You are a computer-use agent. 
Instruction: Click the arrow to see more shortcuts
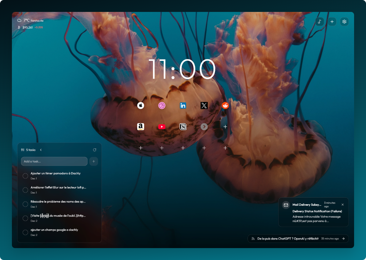204,126
